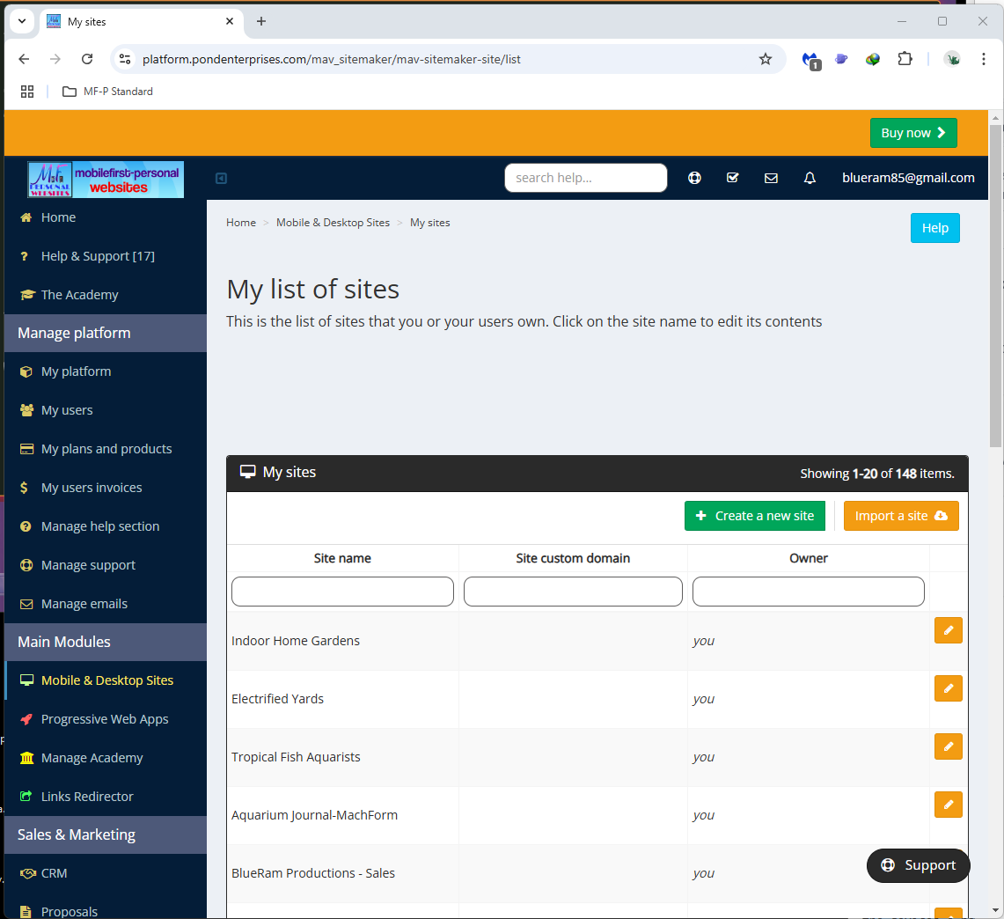Open the blueram85@gmail.com account menu
1004x919 pixels.
(908, 178)
